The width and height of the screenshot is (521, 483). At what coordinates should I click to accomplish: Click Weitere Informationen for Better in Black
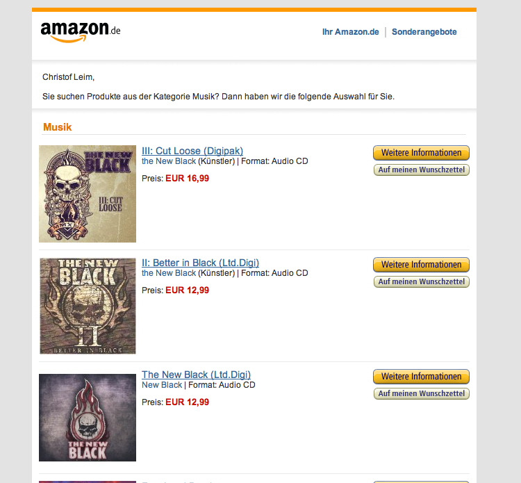(x=421, y=265)
